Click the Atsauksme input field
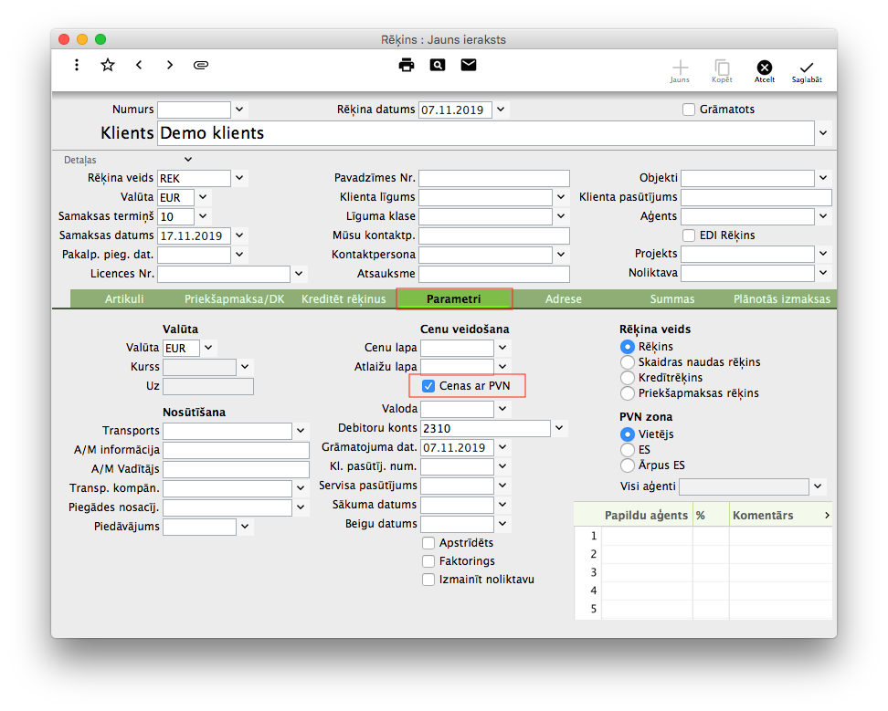Viewport: 888px width, 711px height. [x=494, y=275]
